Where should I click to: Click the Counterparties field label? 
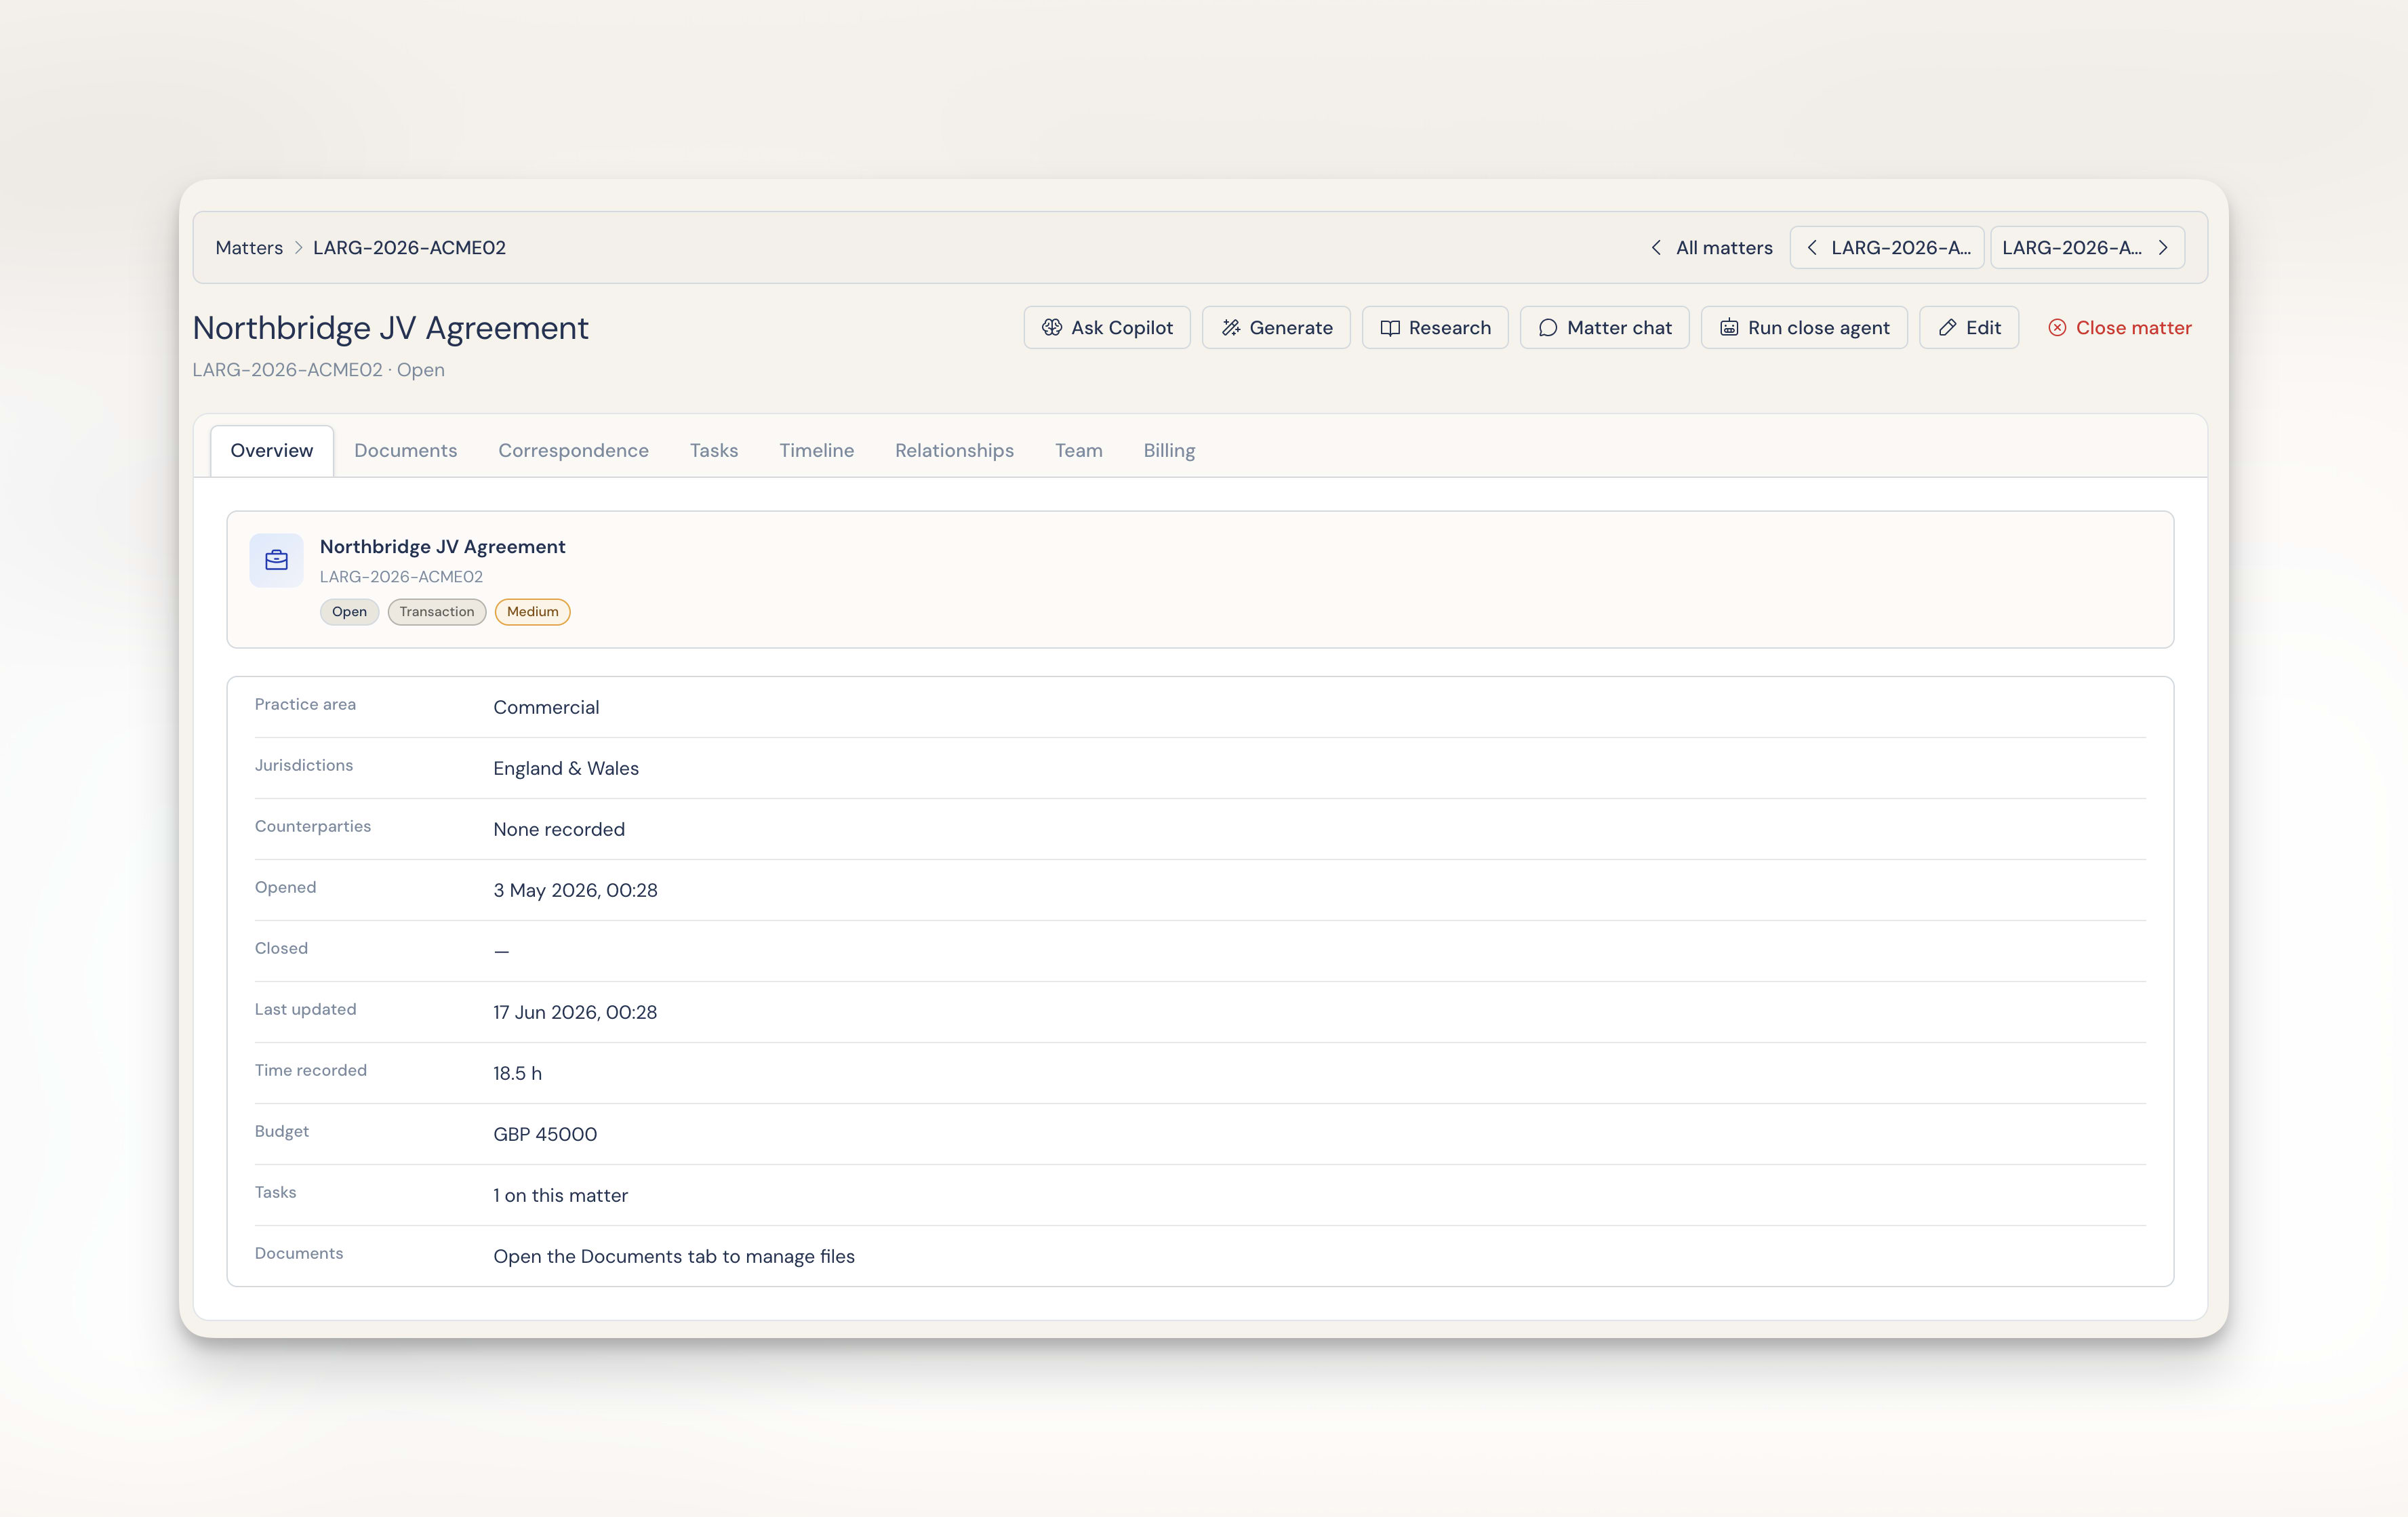point(313,826)
